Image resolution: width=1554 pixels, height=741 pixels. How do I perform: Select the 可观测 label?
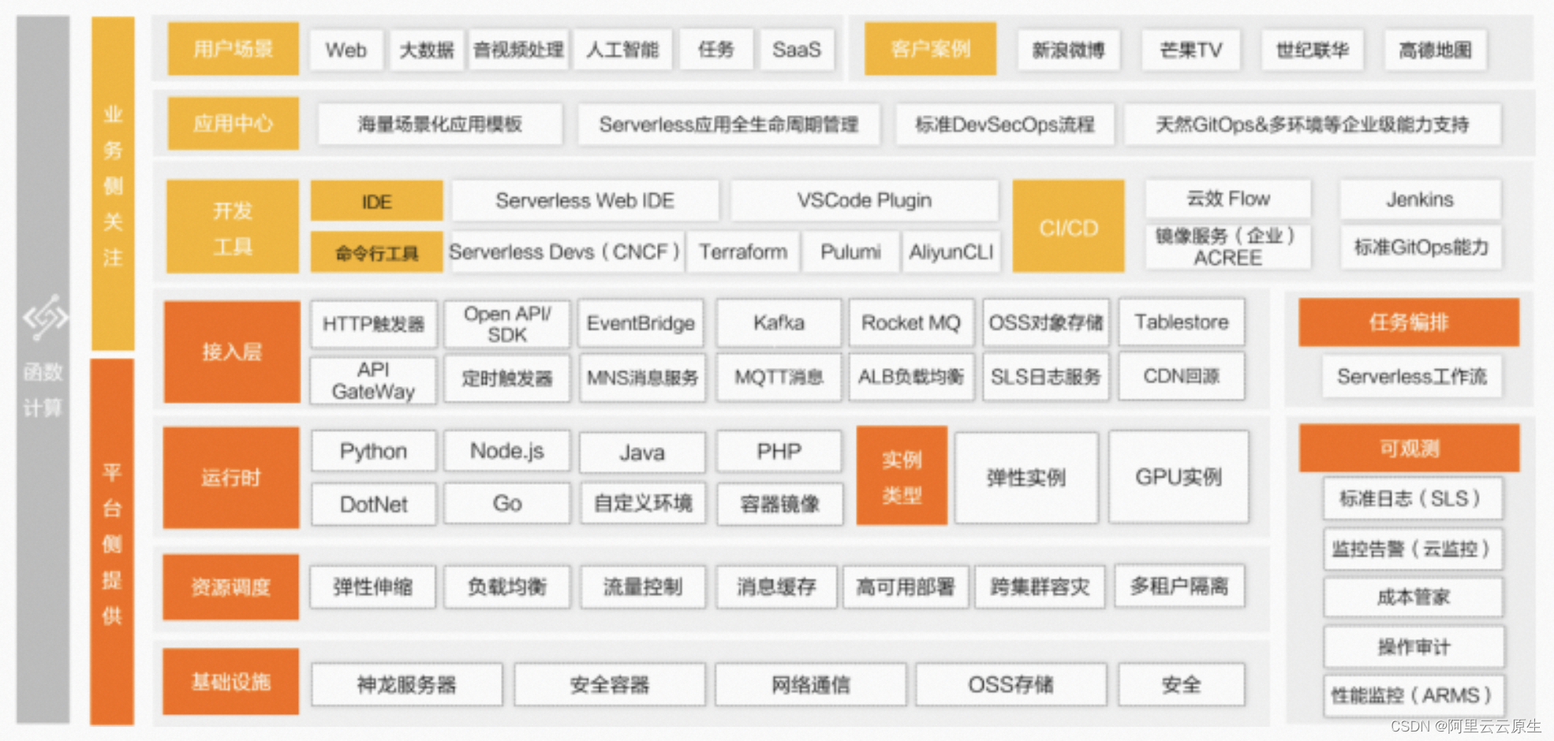pos(1409,448)
